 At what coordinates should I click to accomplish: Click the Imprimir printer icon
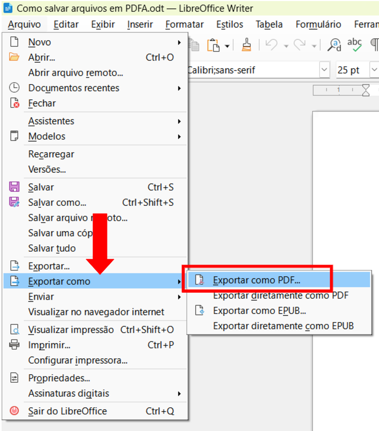tap(15, 345)
